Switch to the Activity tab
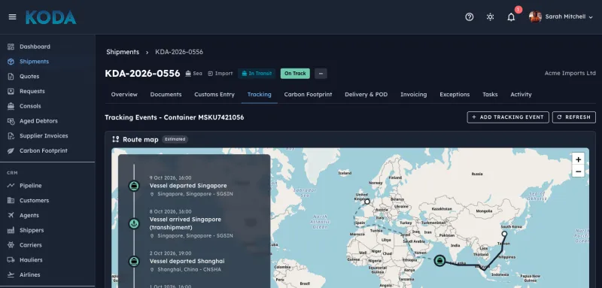 [521, 94]
